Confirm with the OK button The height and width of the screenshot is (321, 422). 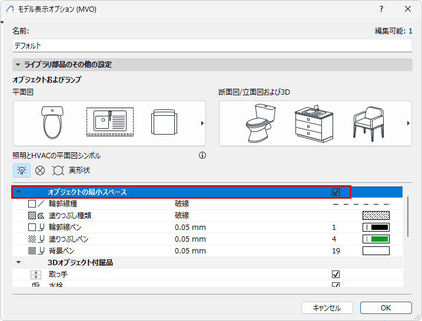[x=386, y=308]
